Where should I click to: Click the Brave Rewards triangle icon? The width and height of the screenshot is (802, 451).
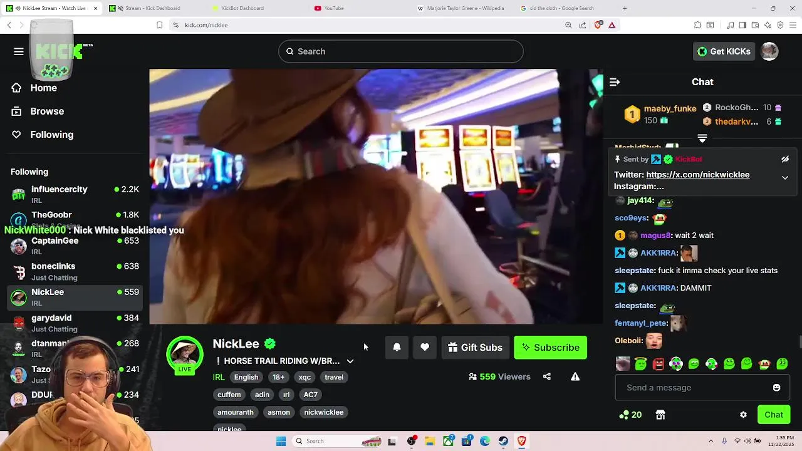pos(612,25)
